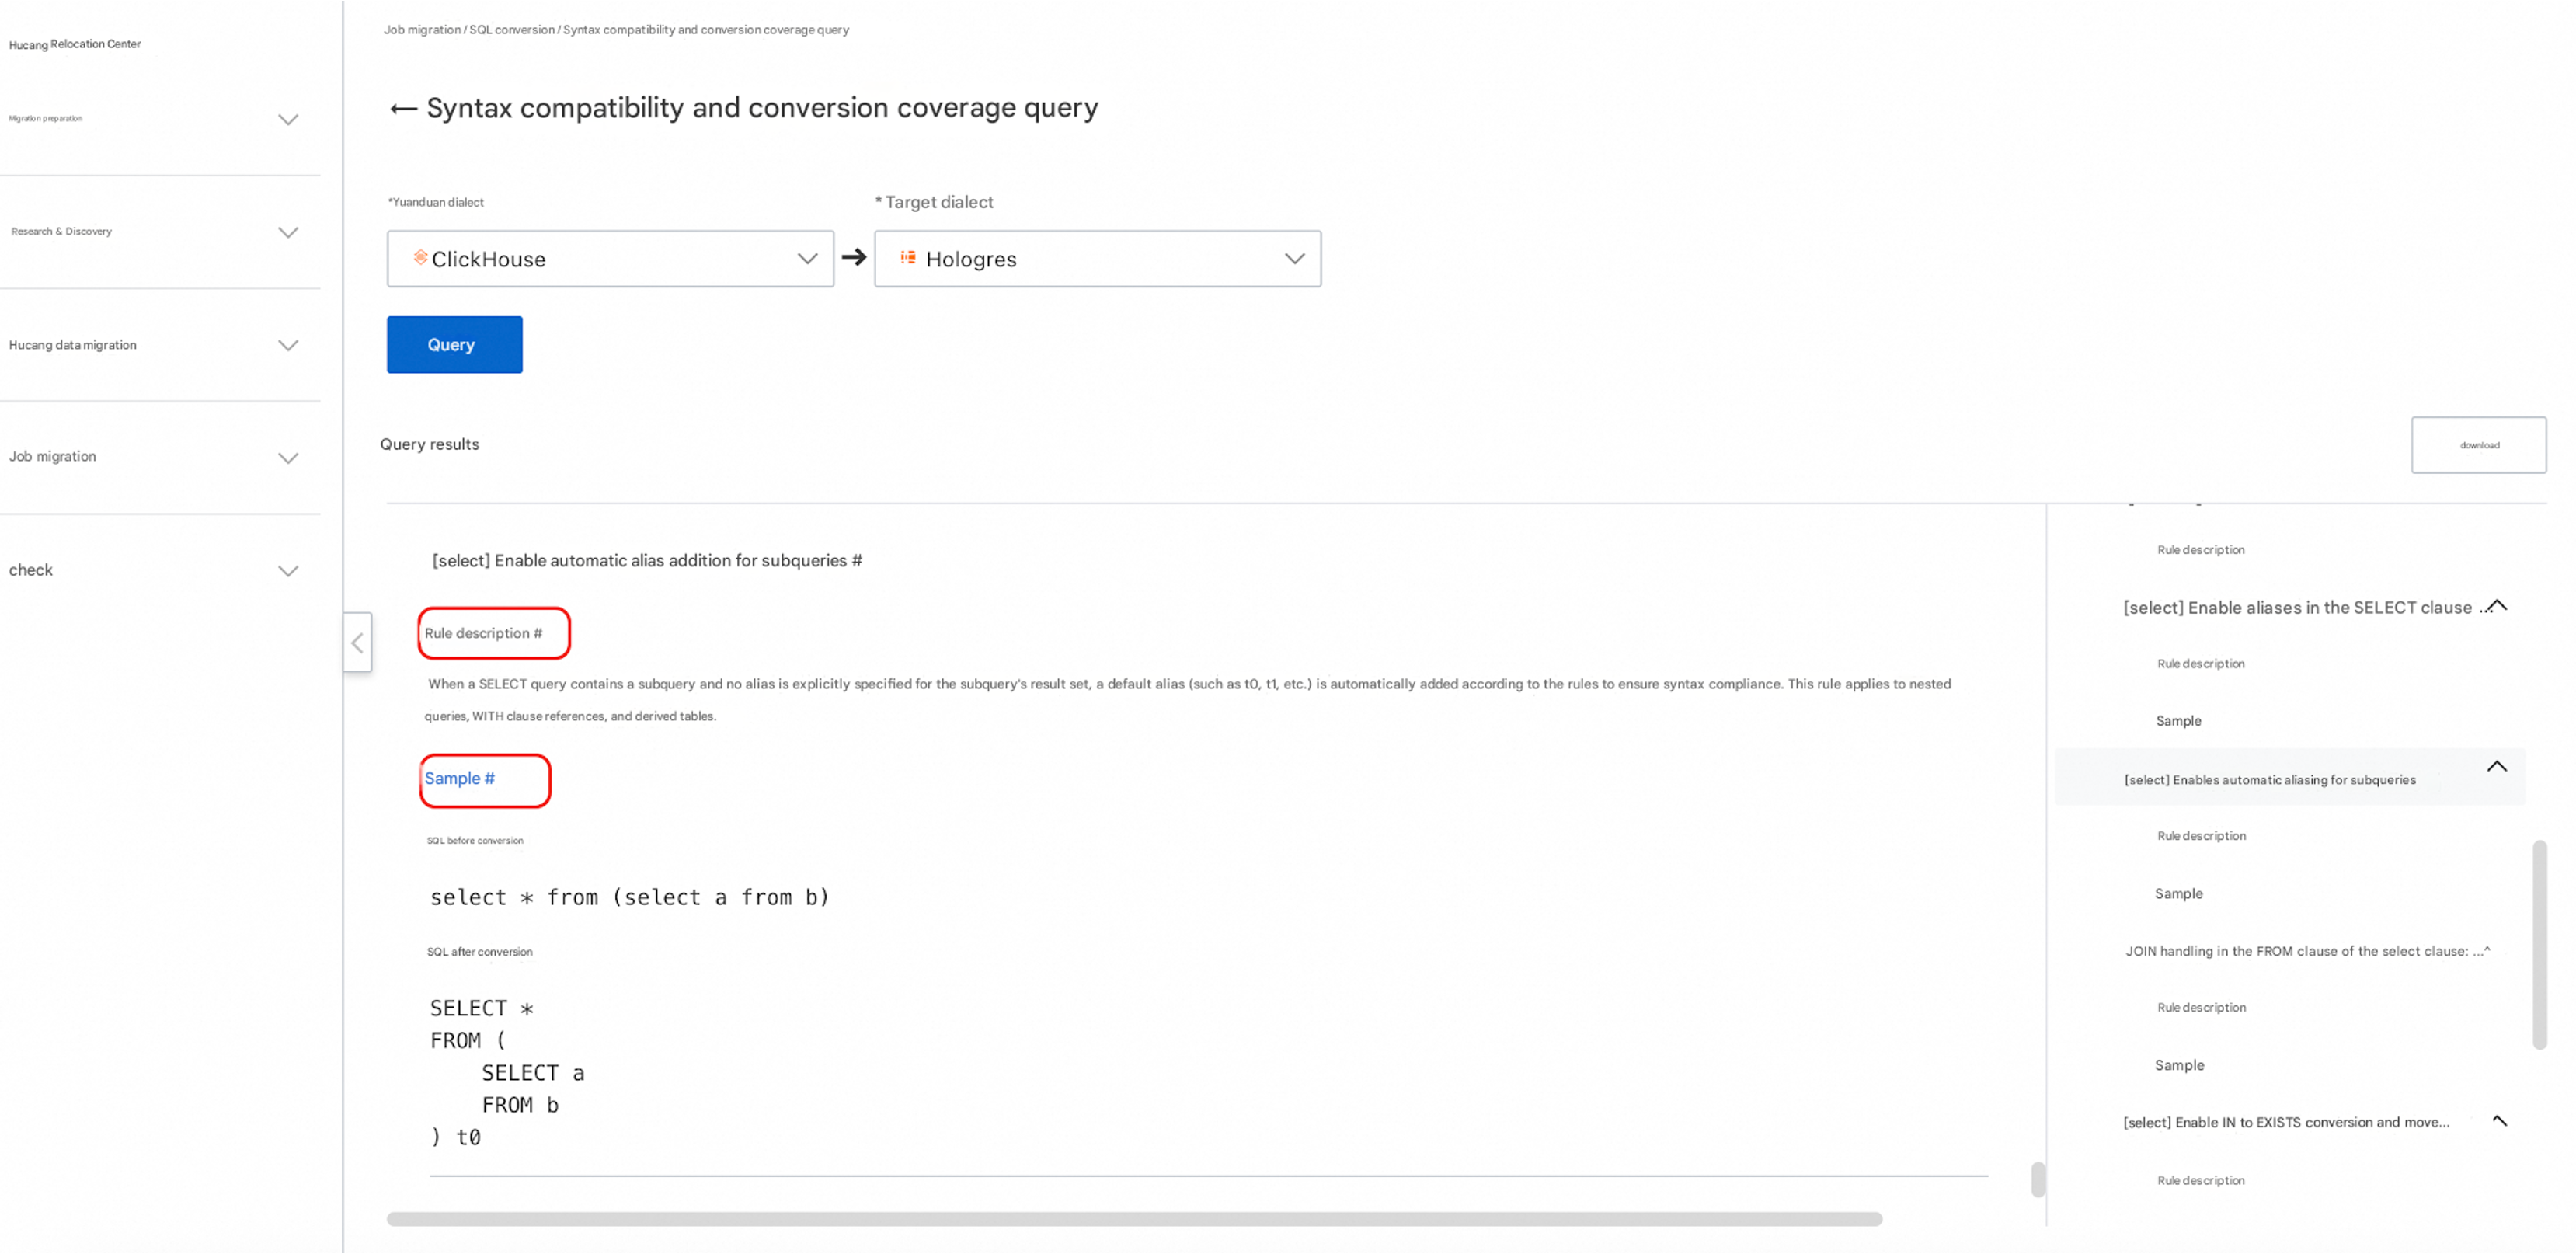Click the page title 'Syntax compatibility and conversion coverage query'
Screen dimensions: 2576x1254
click(762, 108)
